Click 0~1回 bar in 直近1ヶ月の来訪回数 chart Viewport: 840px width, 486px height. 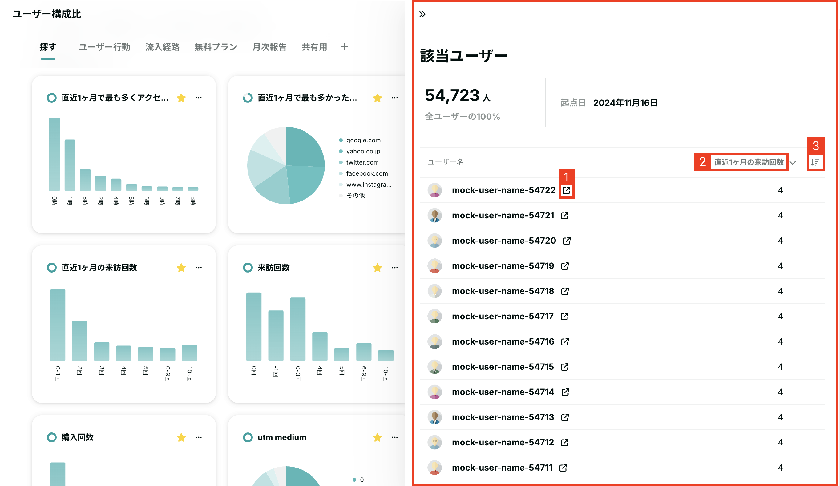point(58,325)
